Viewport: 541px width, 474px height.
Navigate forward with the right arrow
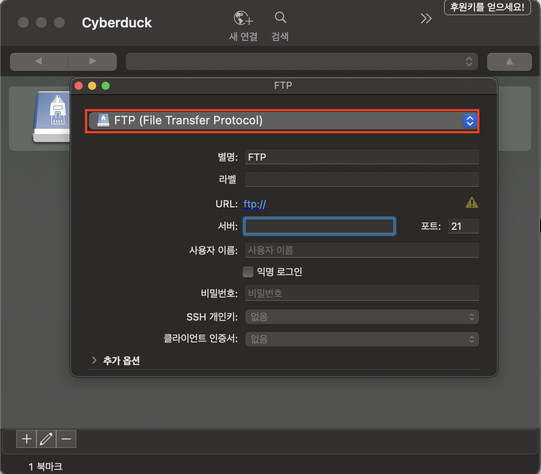93,61
